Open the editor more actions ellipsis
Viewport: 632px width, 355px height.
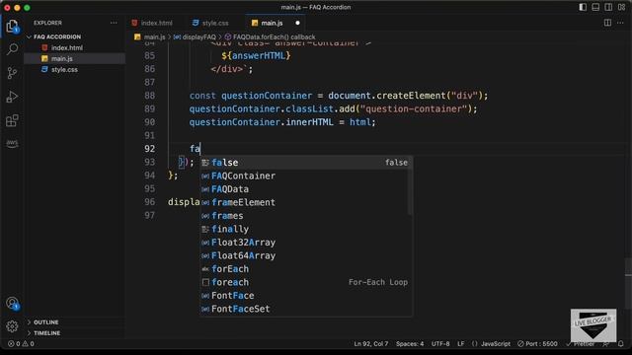[x=620, y=23]
